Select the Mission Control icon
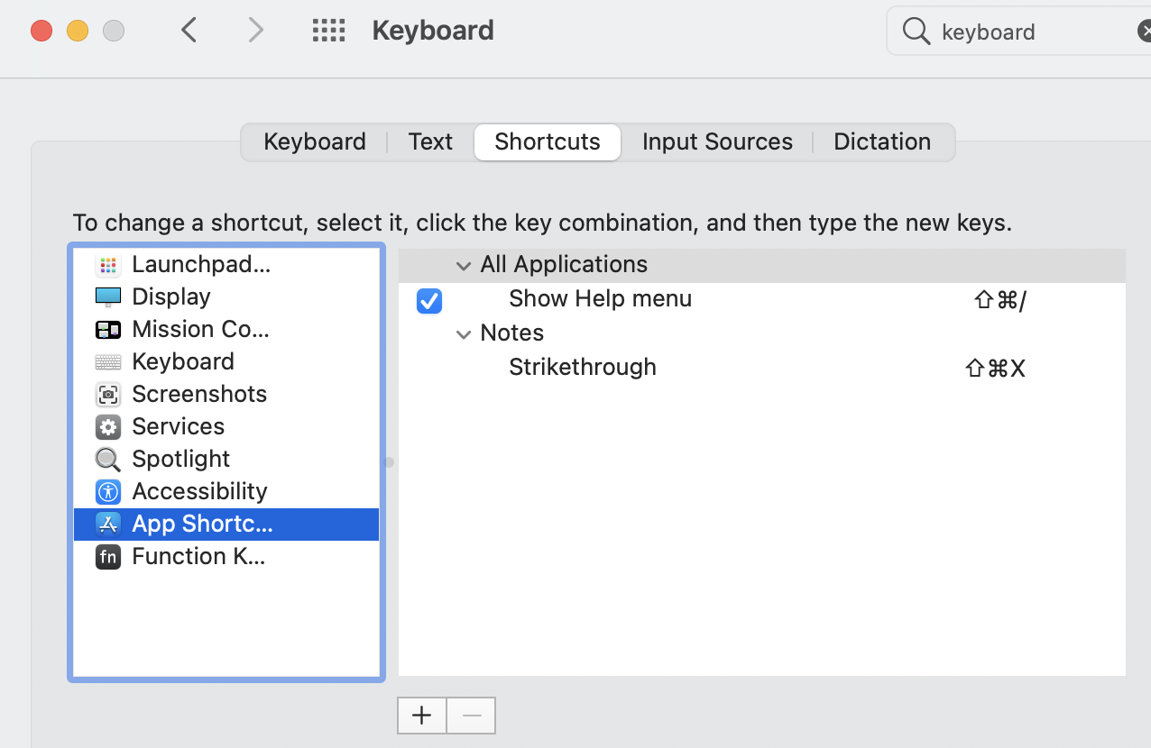Viewport: 1151px width, 748px height. click(x=108, y=329)
